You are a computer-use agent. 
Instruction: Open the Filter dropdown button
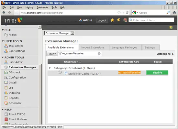point(52,54)
